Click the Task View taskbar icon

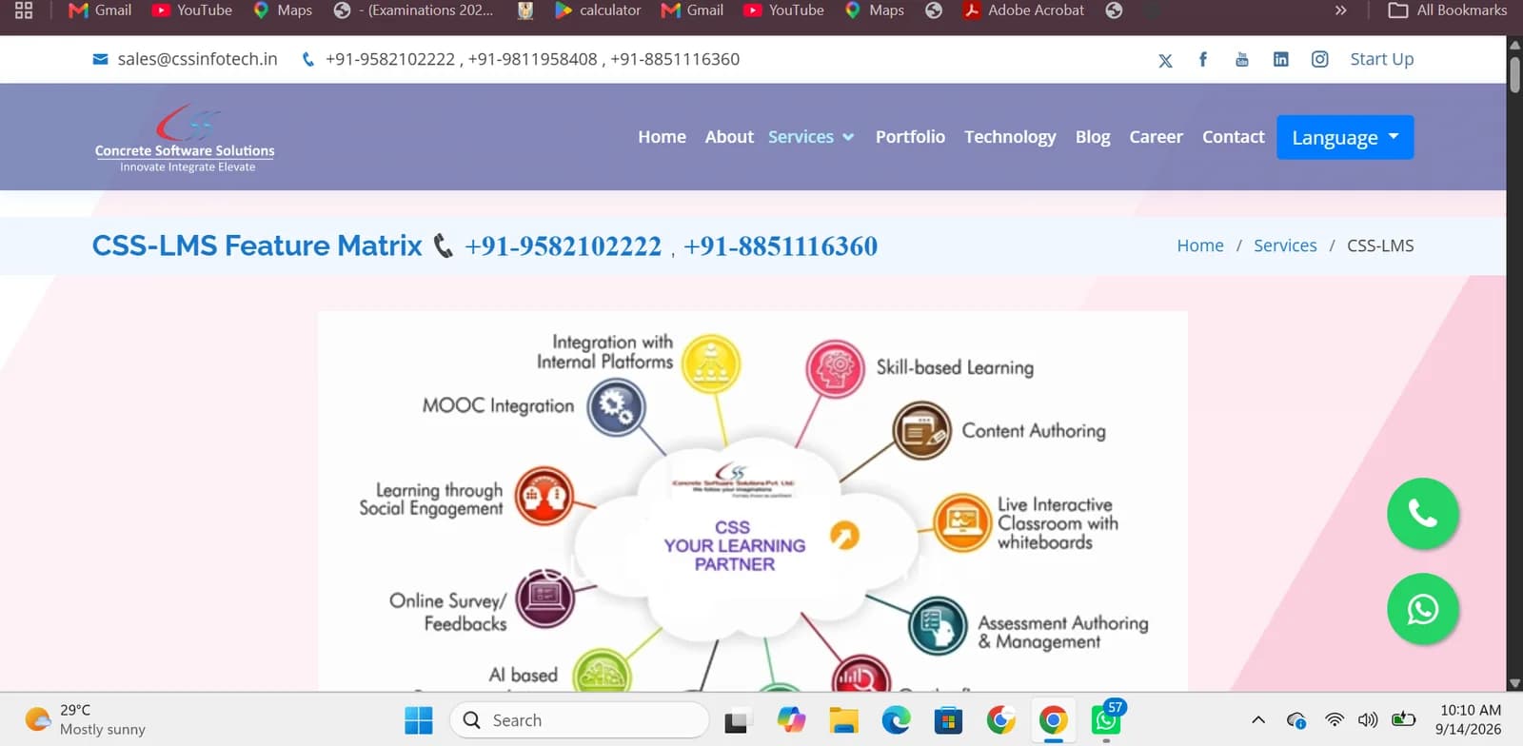pyautogui.click(x=736, y=722)
